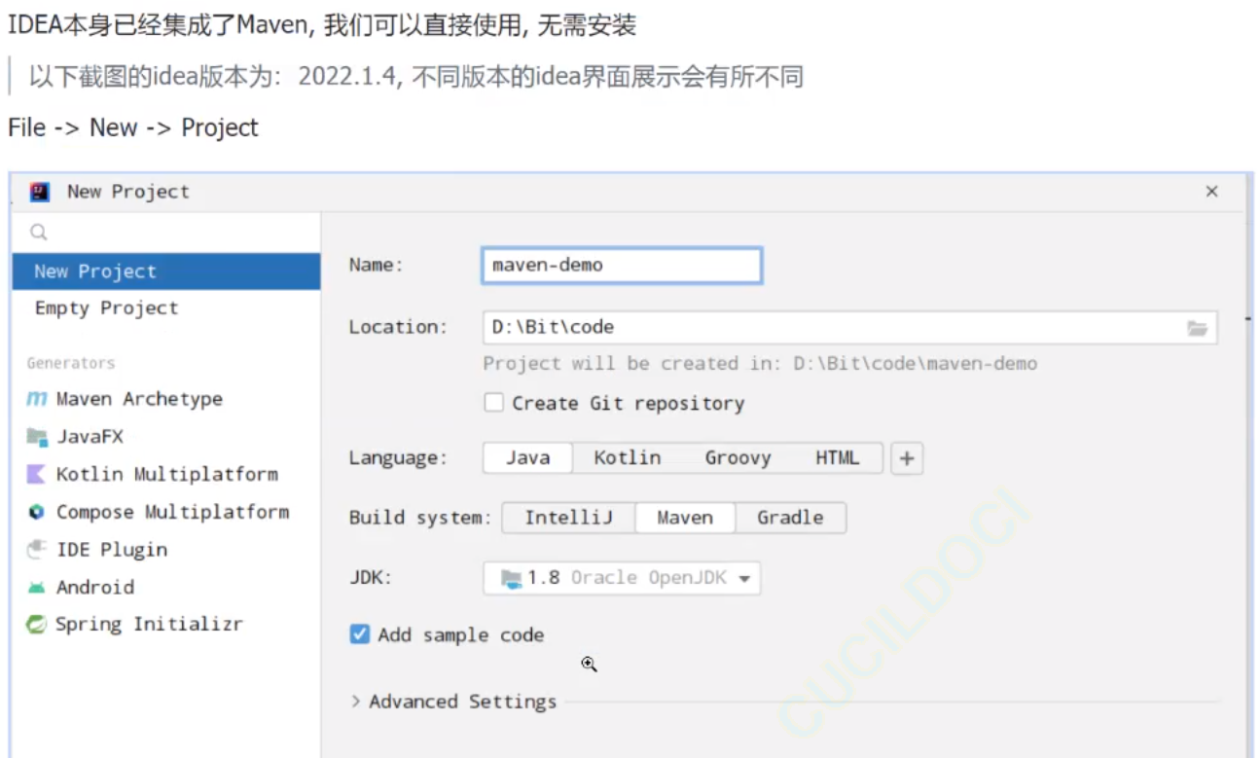
Task: Add another language with plus button
Action: point(907,458)
